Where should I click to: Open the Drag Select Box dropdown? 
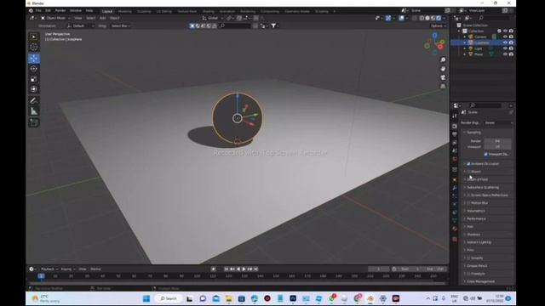(x=120, y=26)
